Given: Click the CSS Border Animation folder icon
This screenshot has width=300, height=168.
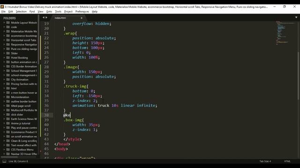Looking at the screenshot, I should click(8, 66).
